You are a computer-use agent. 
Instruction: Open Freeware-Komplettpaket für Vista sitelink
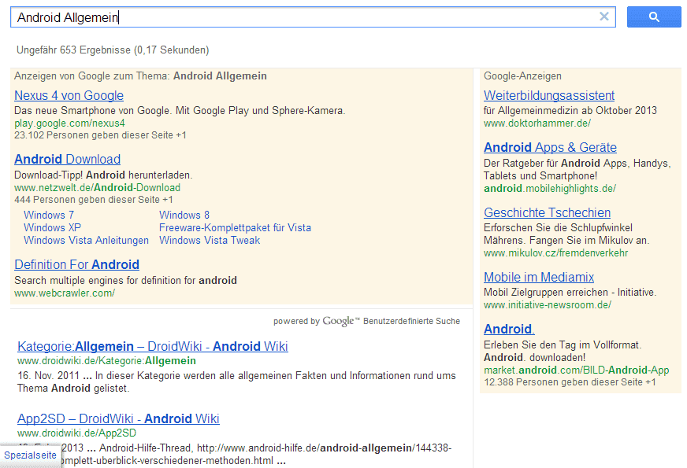tap(235, 228)
